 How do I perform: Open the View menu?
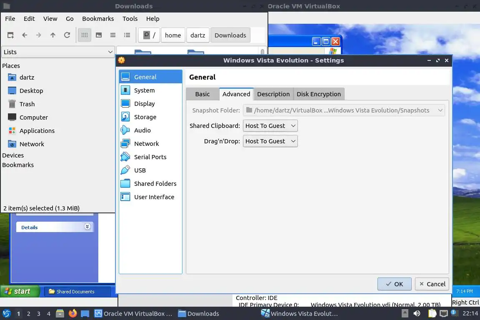50,19
